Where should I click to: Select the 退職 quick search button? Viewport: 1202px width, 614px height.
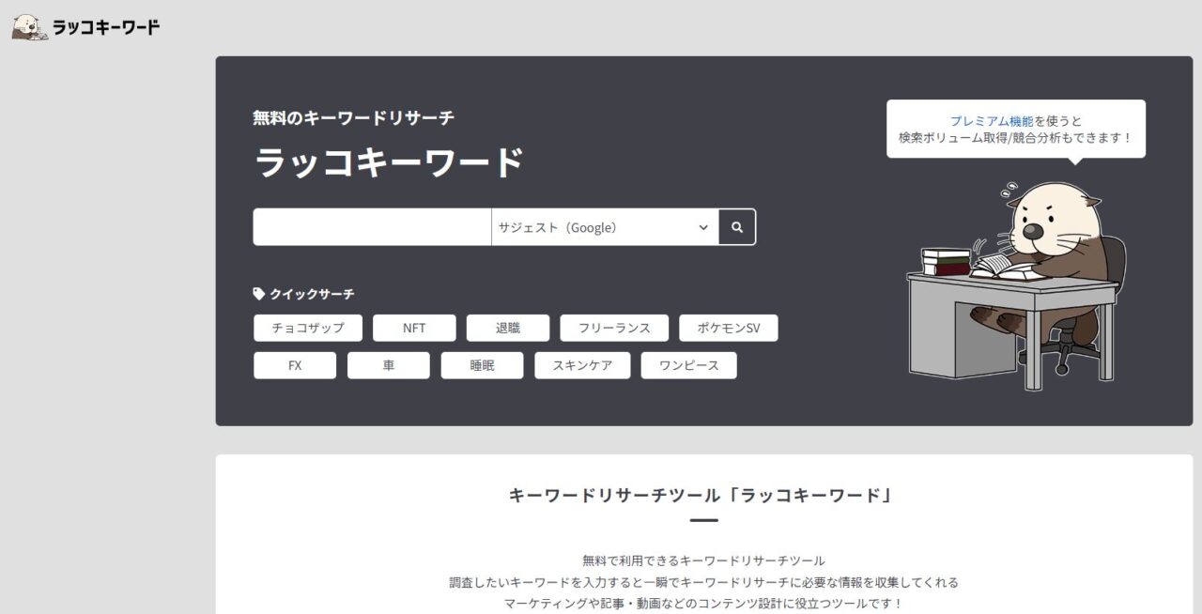(508, 328)
